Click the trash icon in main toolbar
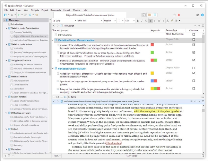This screenshot has height=161, width=208. pos(25,15)
